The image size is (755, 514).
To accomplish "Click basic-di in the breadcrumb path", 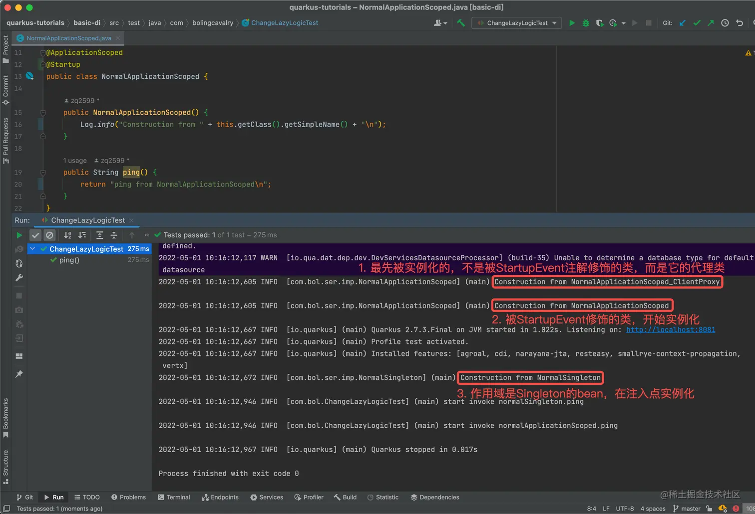I will tap(87, 23).
